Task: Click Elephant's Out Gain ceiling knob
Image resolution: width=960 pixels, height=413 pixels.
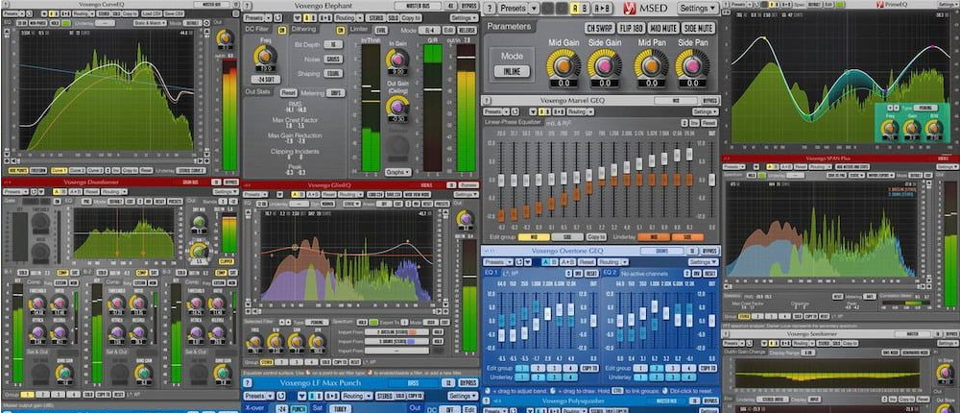Action: (397, 106)
